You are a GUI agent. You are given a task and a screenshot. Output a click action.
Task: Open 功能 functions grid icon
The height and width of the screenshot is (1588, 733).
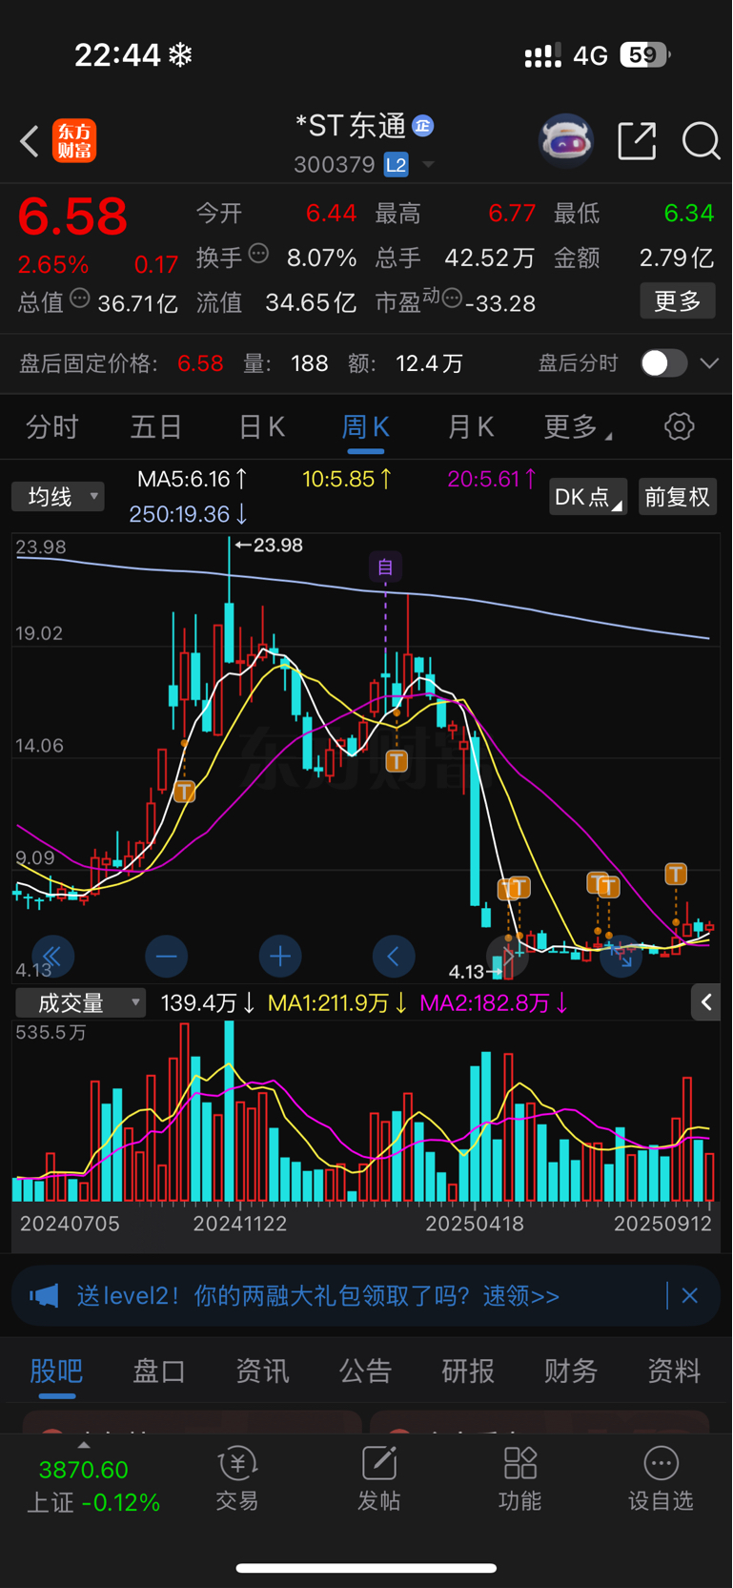click(519, 1478)
